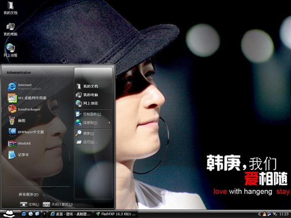Open 控制面板(C) control panel entry
Image resolution: width=291 pixels, height=218 pixels.
tap(89, 114)
